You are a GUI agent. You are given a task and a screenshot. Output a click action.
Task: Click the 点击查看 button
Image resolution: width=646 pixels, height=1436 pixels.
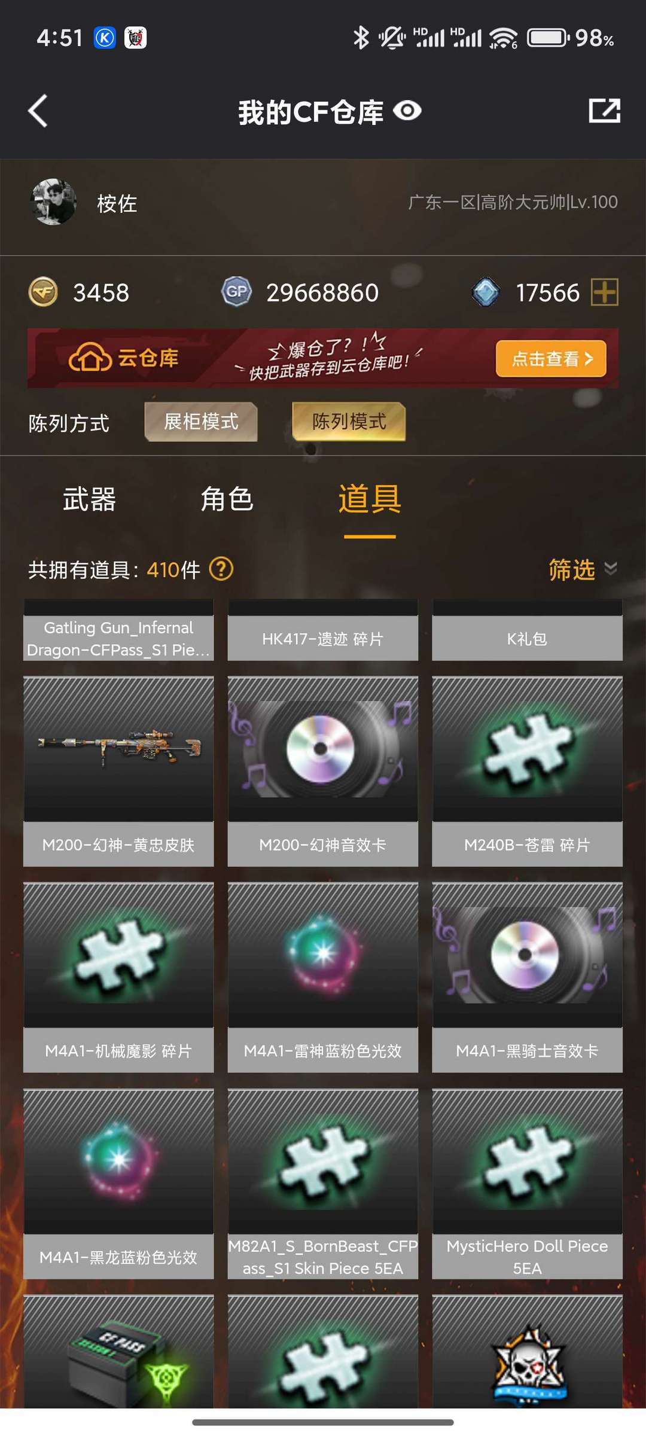pos(551,358)
